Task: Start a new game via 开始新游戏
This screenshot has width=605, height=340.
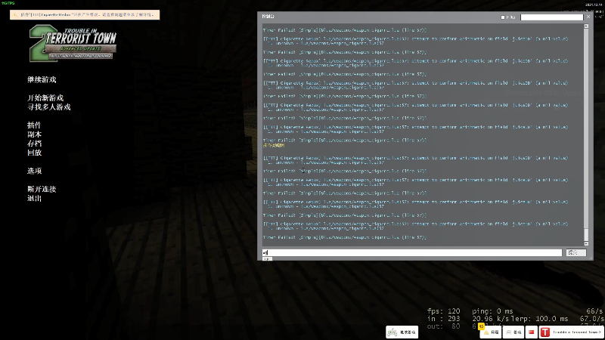Action: click(45, 98)
